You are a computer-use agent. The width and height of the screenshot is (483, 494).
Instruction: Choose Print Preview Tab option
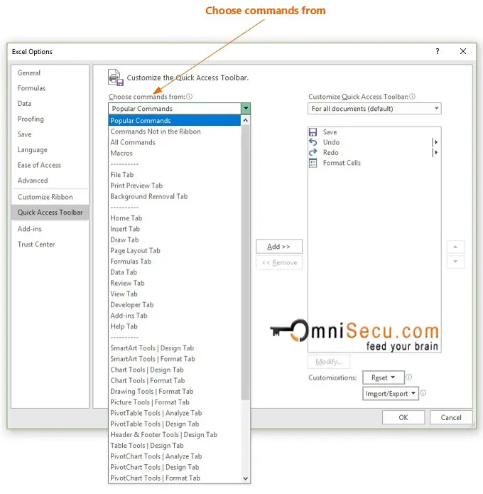(x=175, y=186)
